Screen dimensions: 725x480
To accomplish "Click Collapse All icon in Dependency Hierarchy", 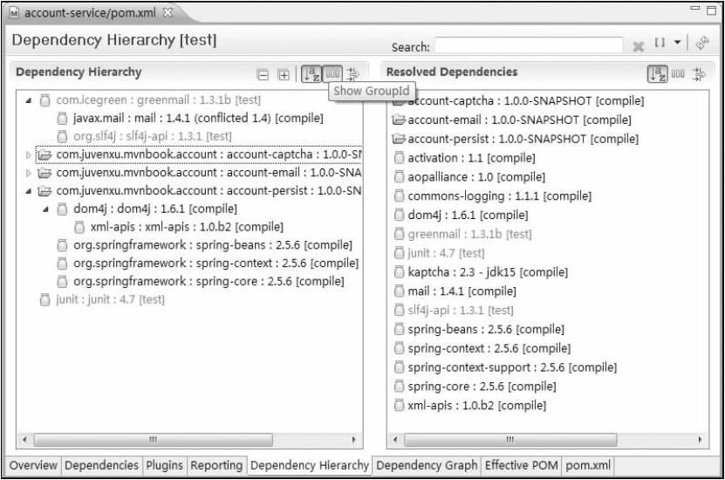I will coord(263,74).
